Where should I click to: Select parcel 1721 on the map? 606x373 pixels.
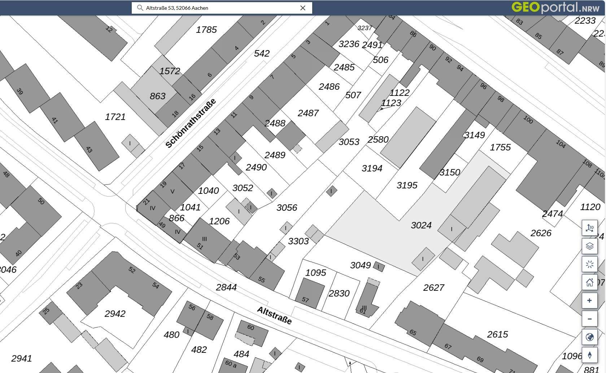[x=115, y=117]
